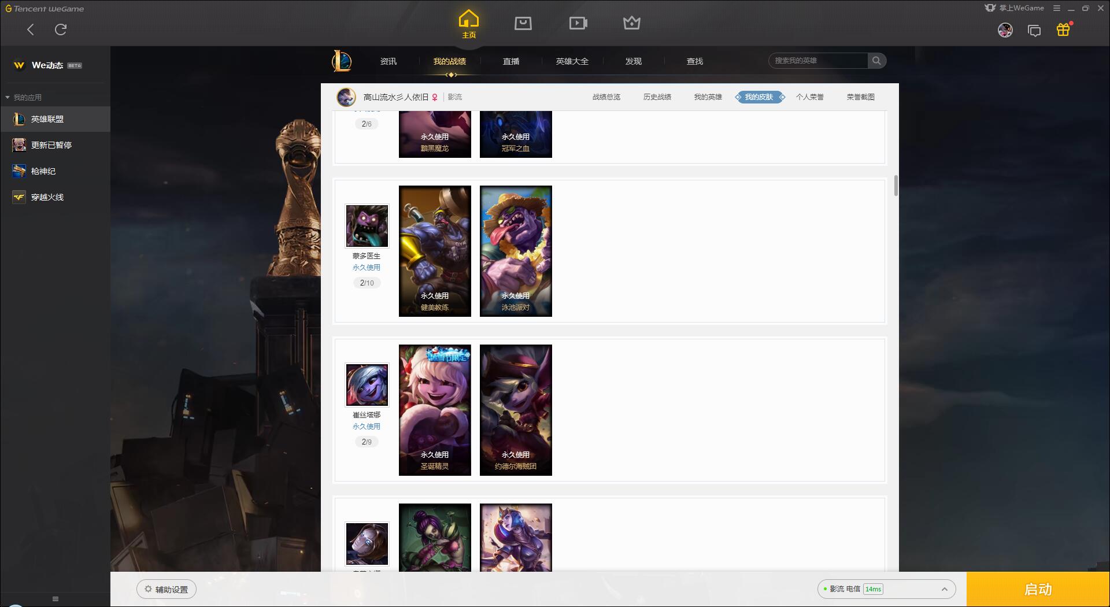Select 穿越火线 in the sidebar

55,197
